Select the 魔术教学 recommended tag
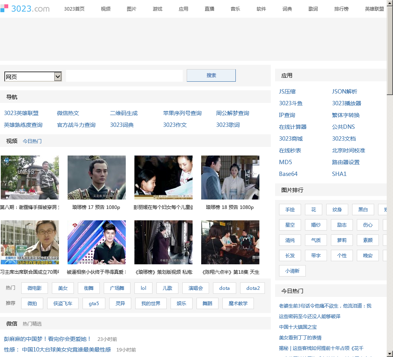393x357 pixels. [238, 303]
